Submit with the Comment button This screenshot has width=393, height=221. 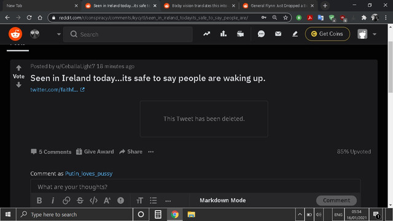point(337,200)
